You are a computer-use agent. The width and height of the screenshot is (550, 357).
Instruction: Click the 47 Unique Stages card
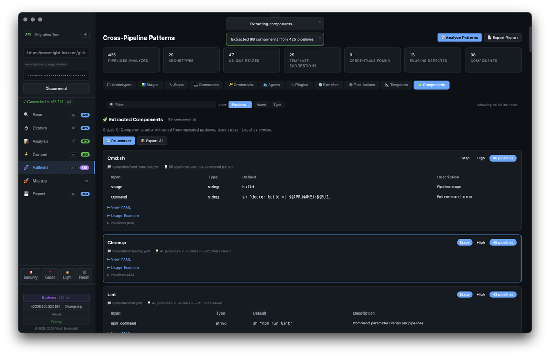[251, 60]
